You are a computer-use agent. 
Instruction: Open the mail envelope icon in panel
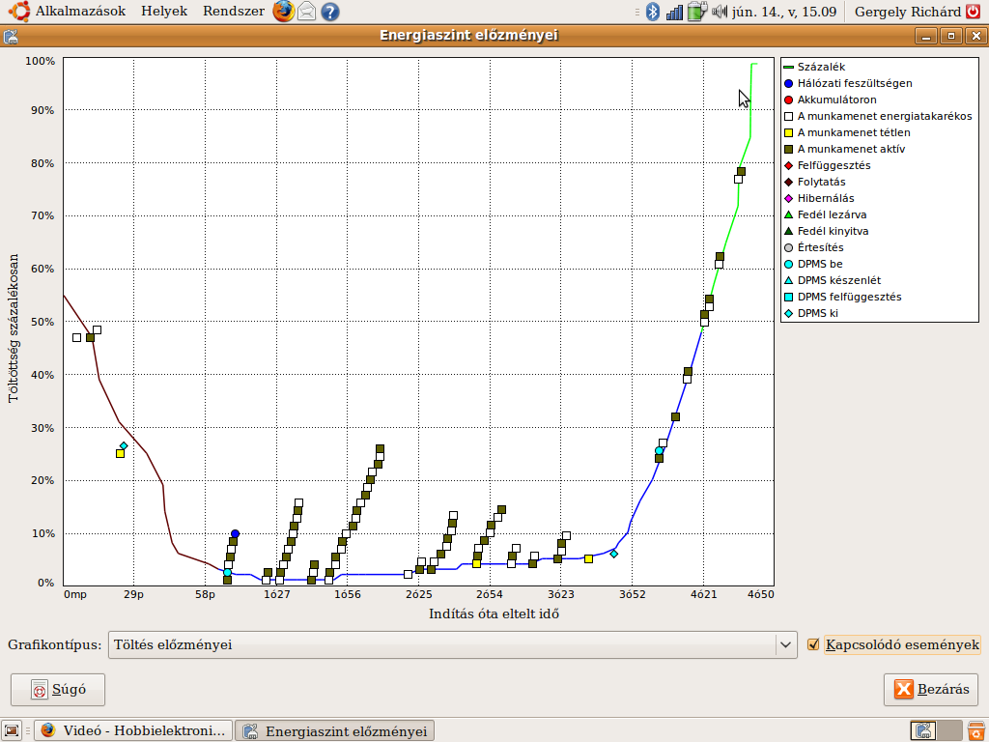306,12
